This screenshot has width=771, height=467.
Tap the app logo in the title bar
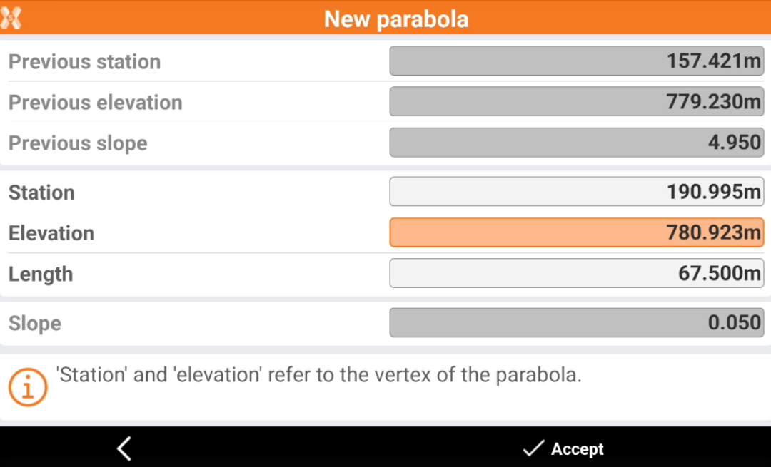tap(11, 17)
